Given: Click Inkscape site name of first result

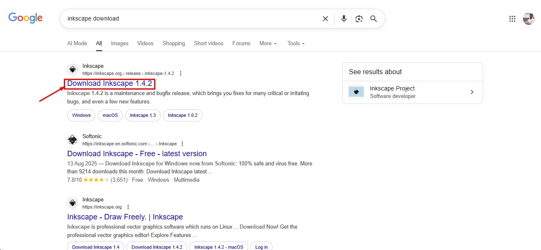Looking at the screenshot, I should tap(93, 66).
